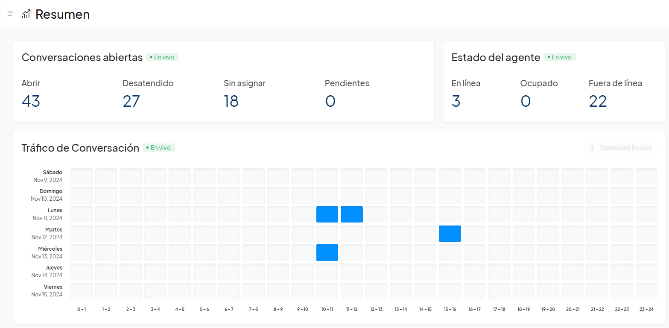Click the Resumen page title

click(x=62, y=14)
